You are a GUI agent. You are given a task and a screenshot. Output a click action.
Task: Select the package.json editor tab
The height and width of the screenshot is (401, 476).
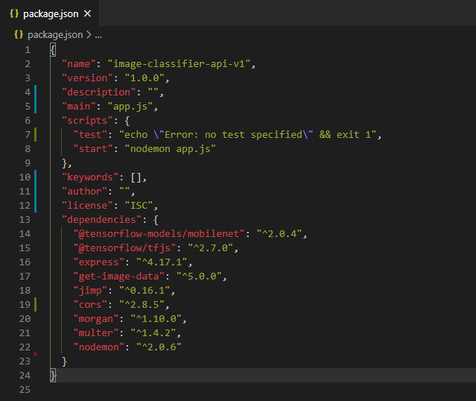[50, 13]
